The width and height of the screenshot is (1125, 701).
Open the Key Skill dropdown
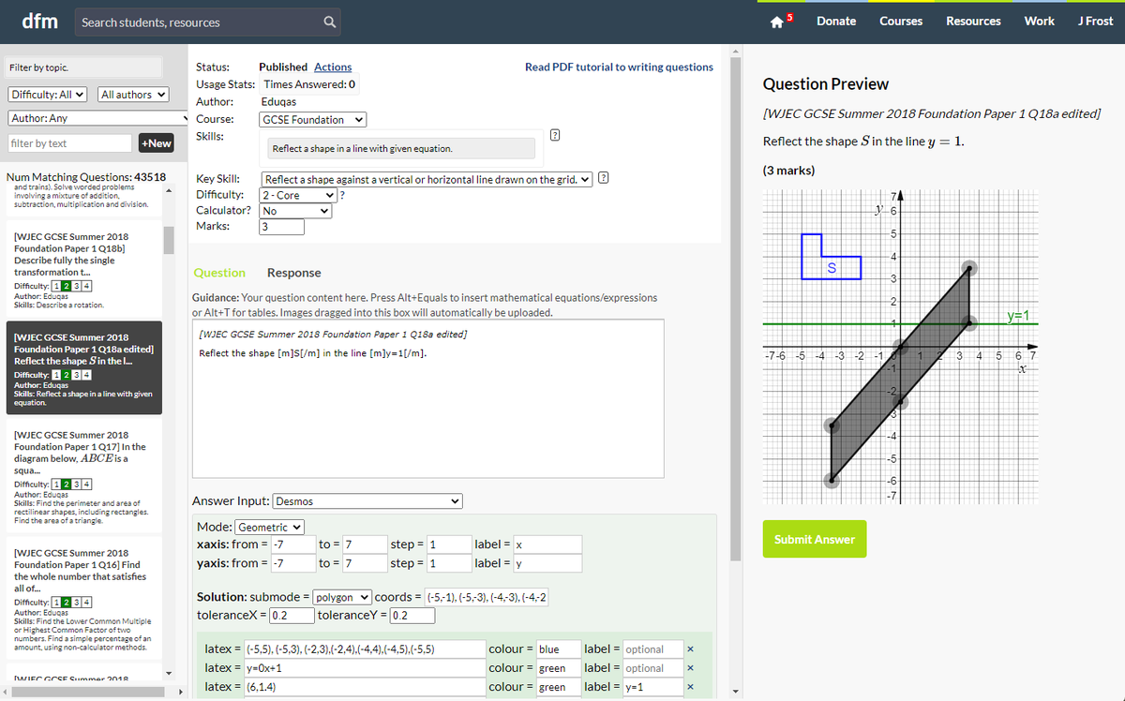coord(427,179)
